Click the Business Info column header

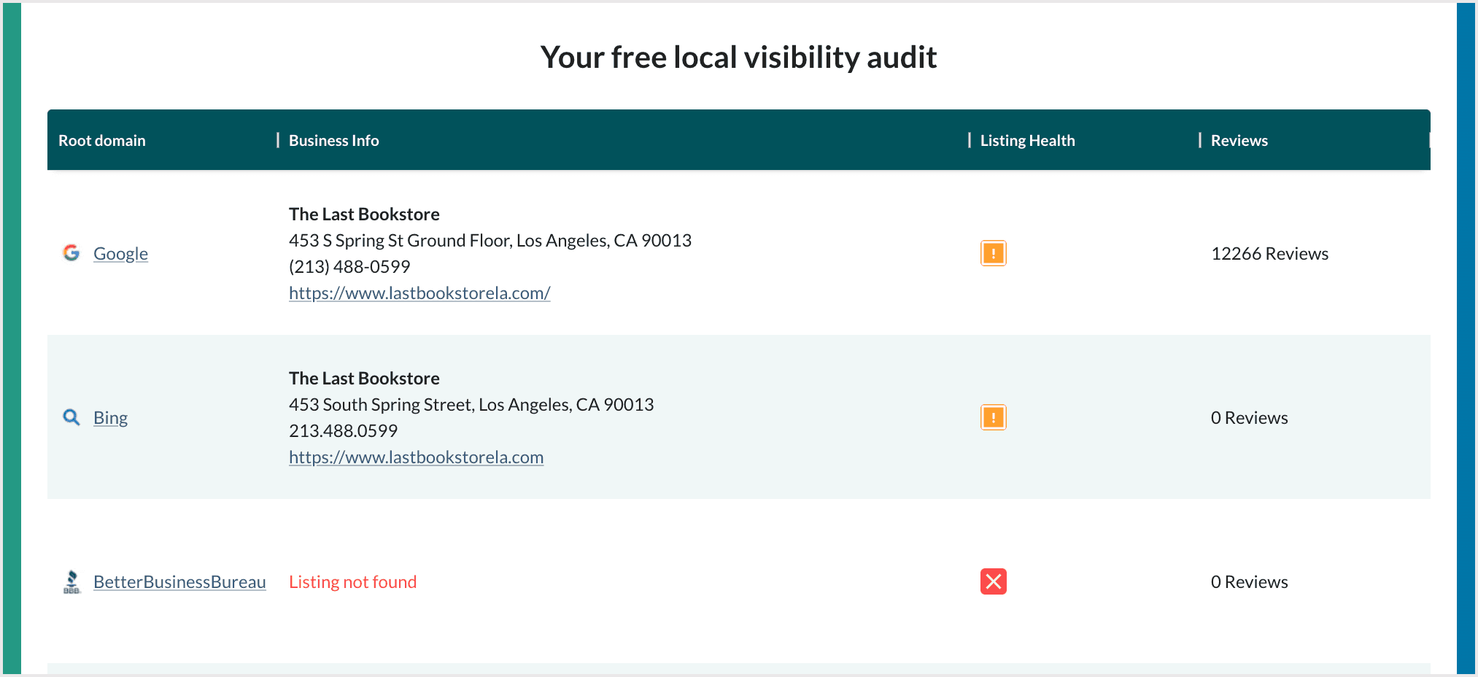333,140
